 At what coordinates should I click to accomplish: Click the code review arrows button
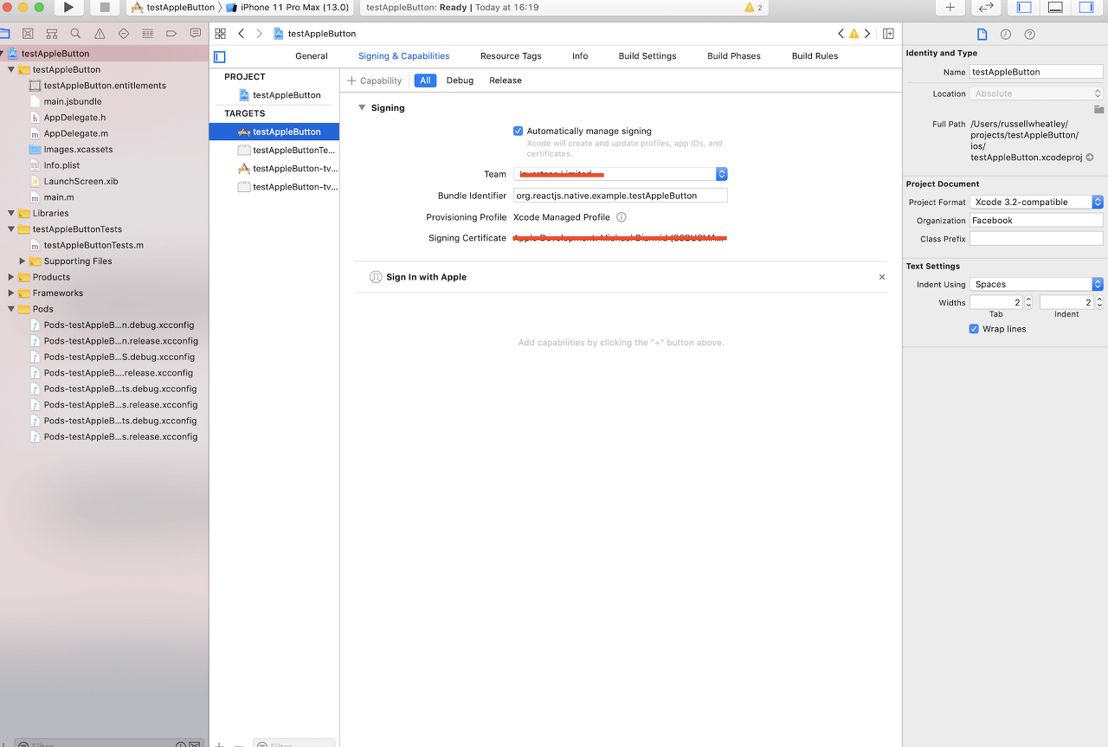pyautogui.click(x=986, y=8)
